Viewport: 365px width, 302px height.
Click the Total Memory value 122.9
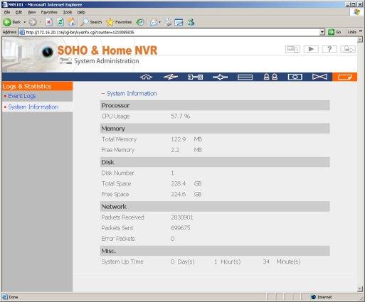[x=179, y=139]
